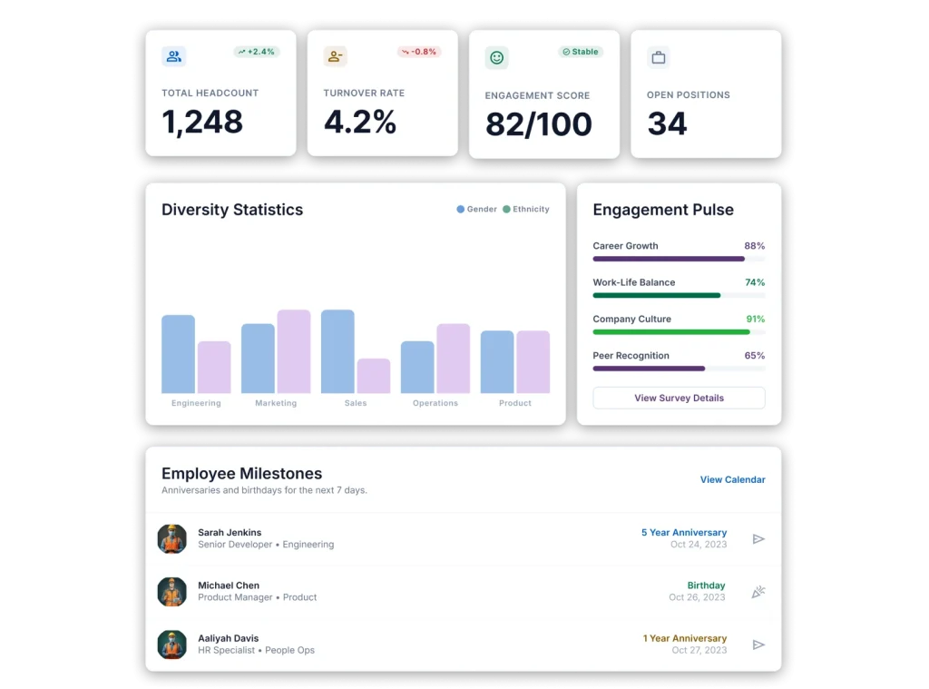The width and height of the screenshot is (929, 689).
Task: Click the Career Growth progress bar
Action: 679,259
